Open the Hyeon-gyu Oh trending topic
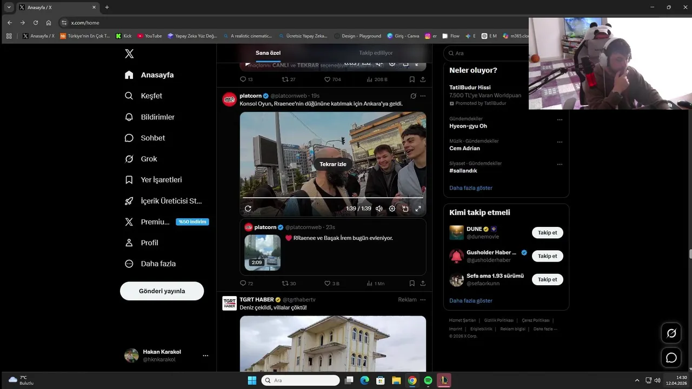The height and width of the screenshot is (389, 692). click(x=468, y=126)
